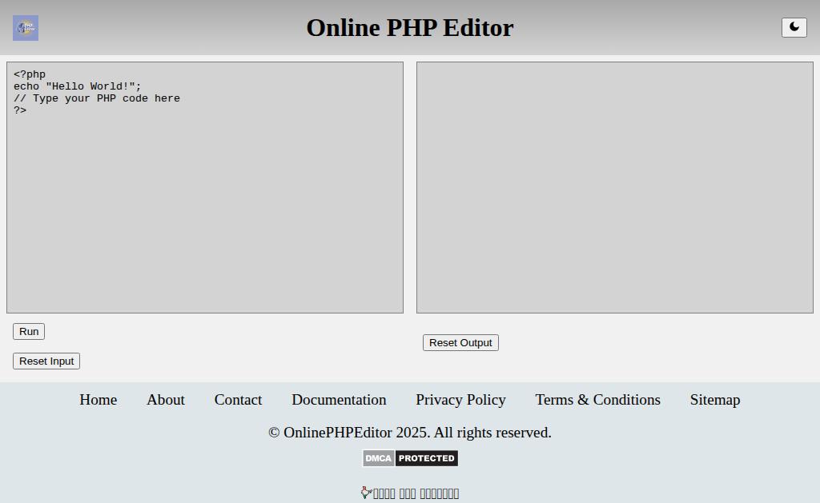This screenshot has width=820, height=503.
Task: Open the Privacy Policy link
Action: pos(460,400)
